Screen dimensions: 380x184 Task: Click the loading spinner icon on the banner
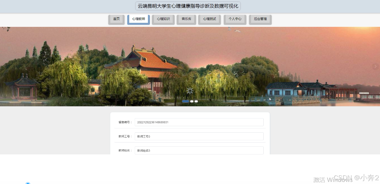[190, 91]
